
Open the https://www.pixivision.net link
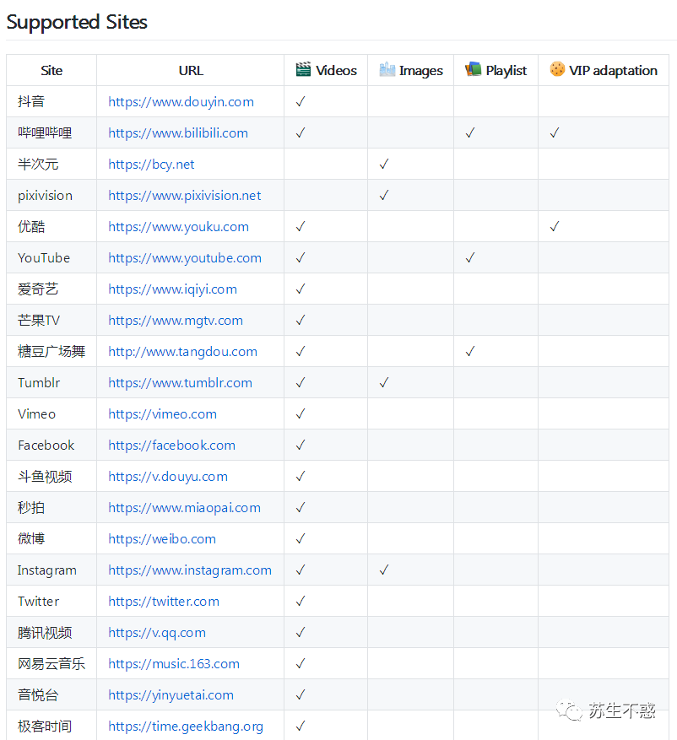coord(185,195)
